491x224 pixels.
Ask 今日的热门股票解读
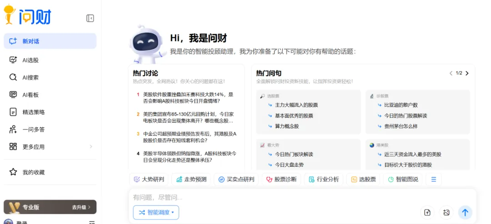[x=406, y=116]
